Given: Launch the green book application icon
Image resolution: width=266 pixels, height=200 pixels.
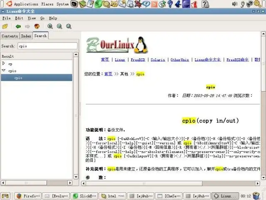Looking at the screenshot, I should [82, 4].
